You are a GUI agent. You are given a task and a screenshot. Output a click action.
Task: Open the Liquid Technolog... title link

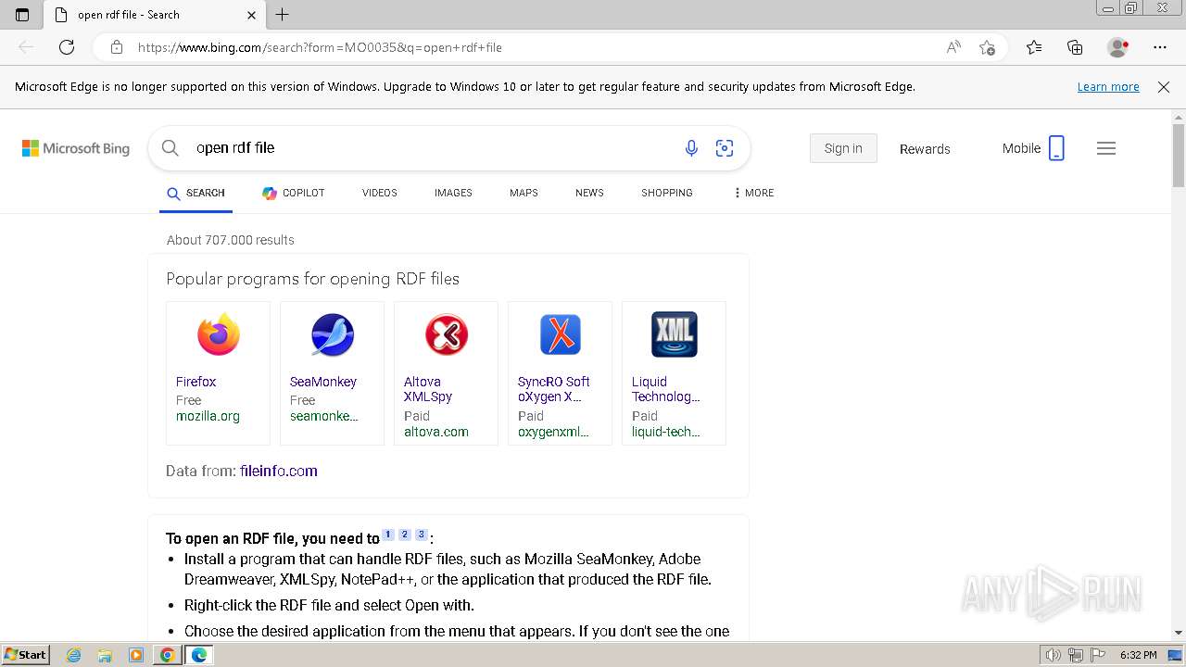666,389
